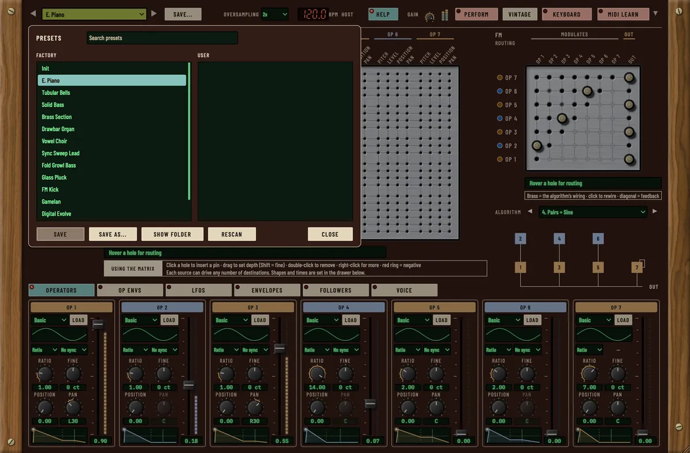690x453 pixels.
Task: Select the Tubular Bells factory preset
Action: coord(112,93)
